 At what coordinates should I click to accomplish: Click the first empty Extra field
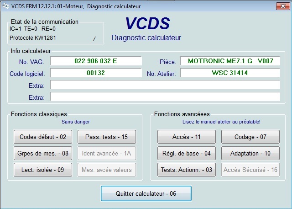tap(165, 85)
